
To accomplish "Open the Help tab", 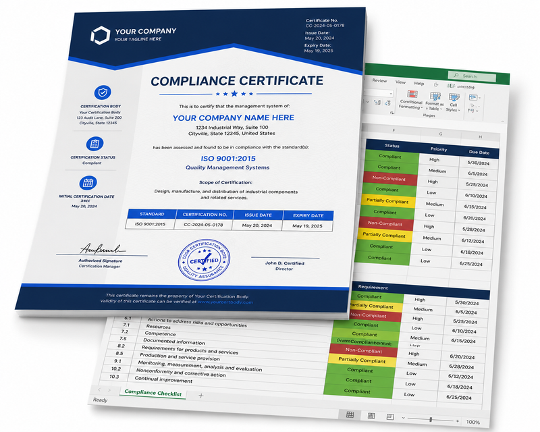I will pyautogui.click(x=418, y=84).
